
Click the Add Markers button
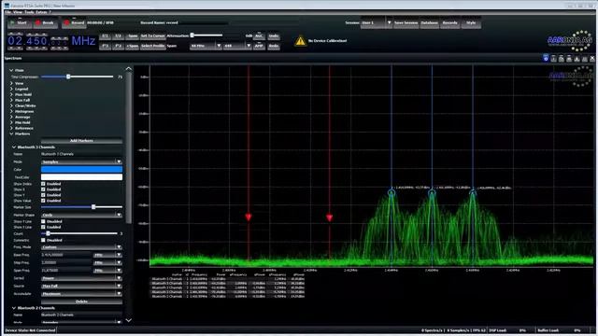(x=81, y=141)
